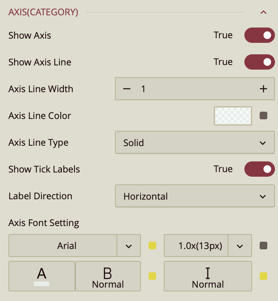
Task: Click the minus icon for Axis Line Width
Action: 127,89
